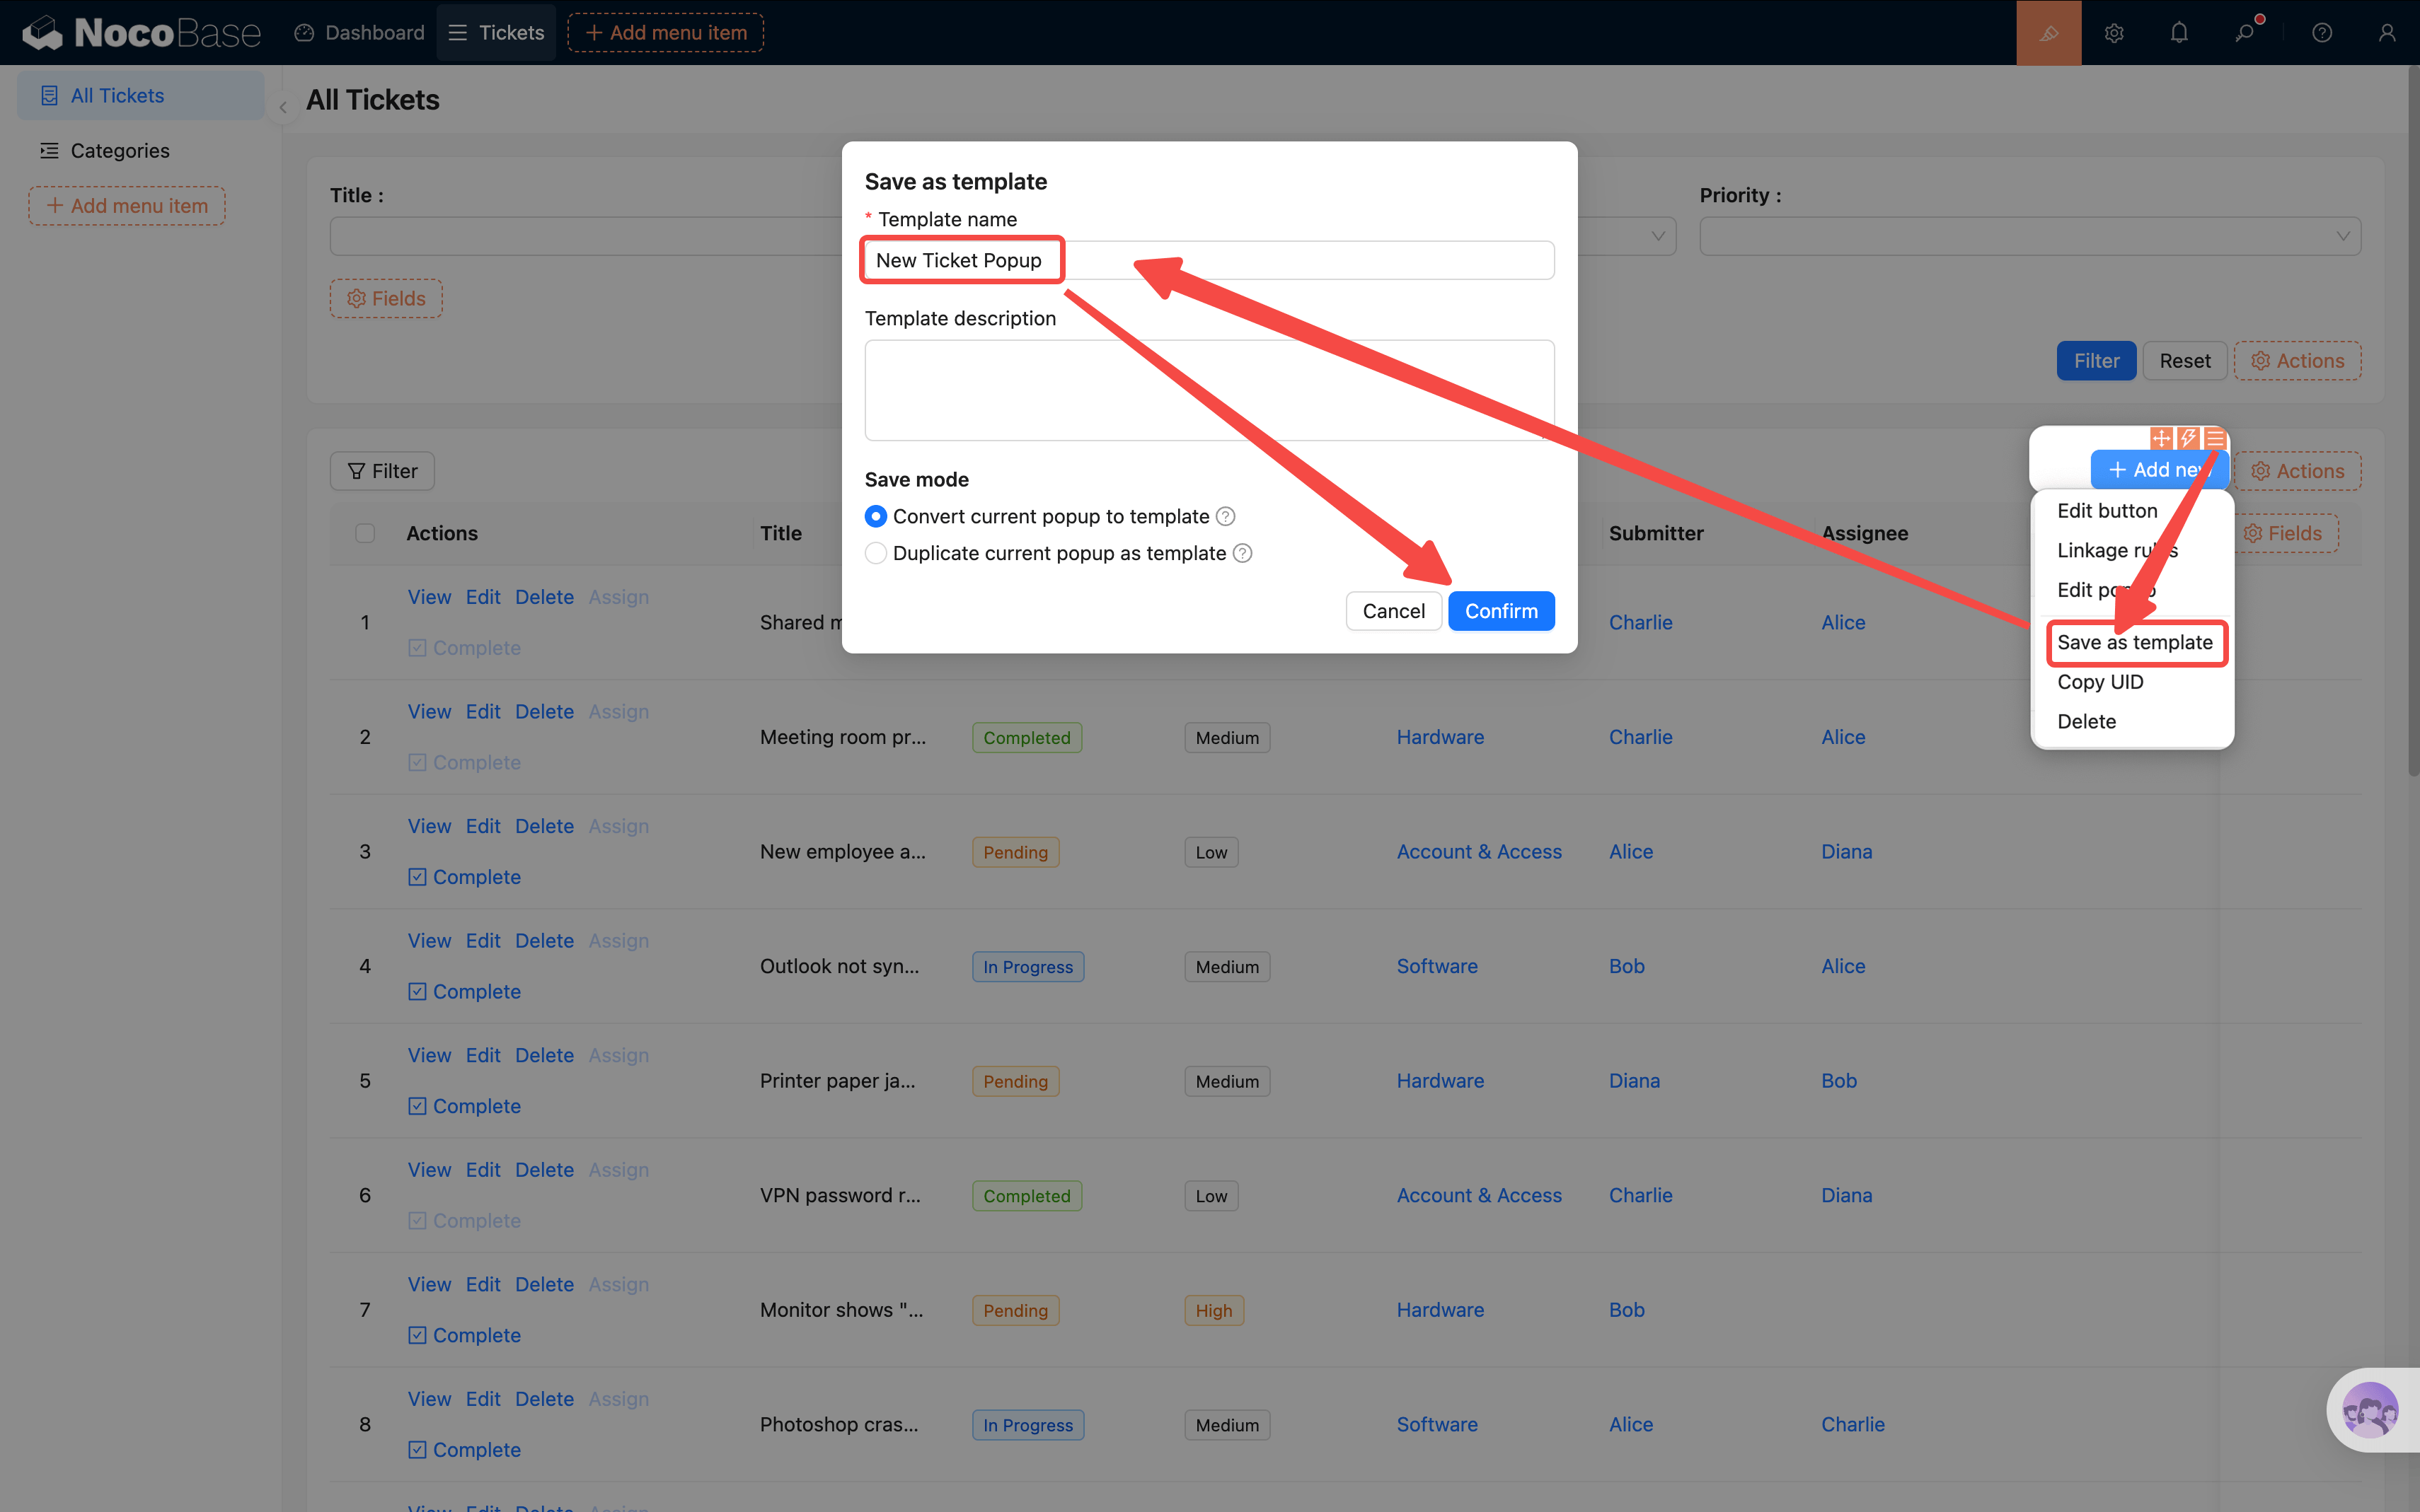Select Convert current popup to template

tap(875, 516)
